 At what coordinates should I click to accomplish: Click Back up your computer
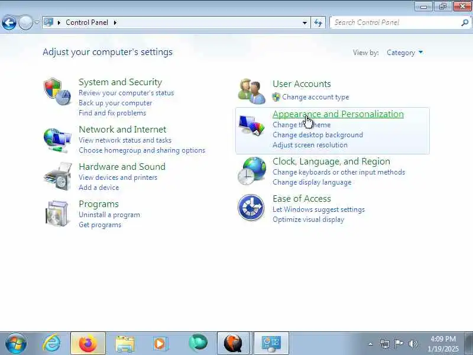[x=115, y=103]
